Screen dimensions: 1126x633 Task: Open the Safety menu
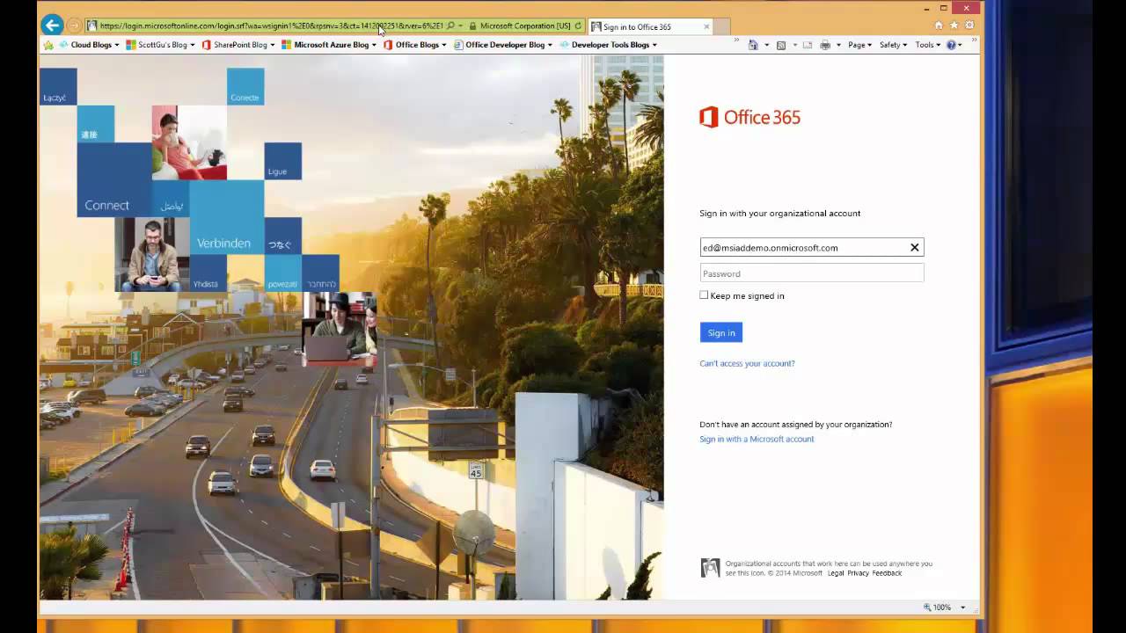894,45
